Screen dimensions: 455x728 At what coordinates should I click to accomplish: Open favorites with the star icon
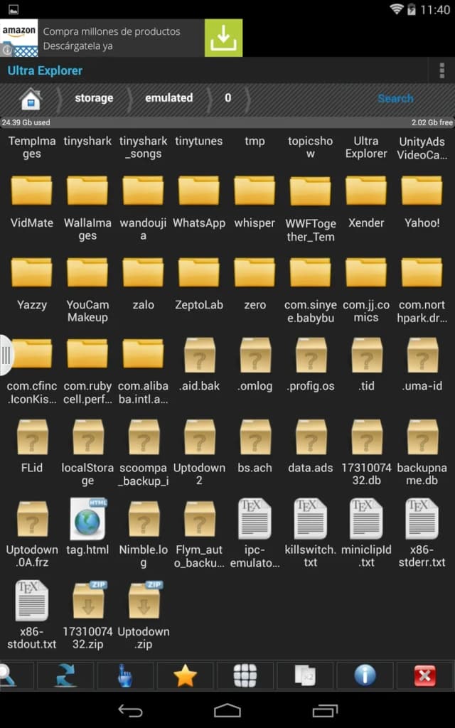tap(185, 675)
